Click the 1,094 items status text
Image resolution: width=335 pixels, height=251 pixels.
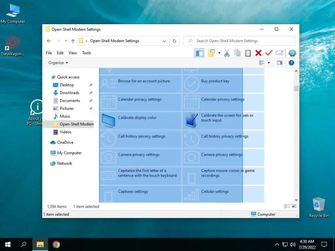(57, 207)
